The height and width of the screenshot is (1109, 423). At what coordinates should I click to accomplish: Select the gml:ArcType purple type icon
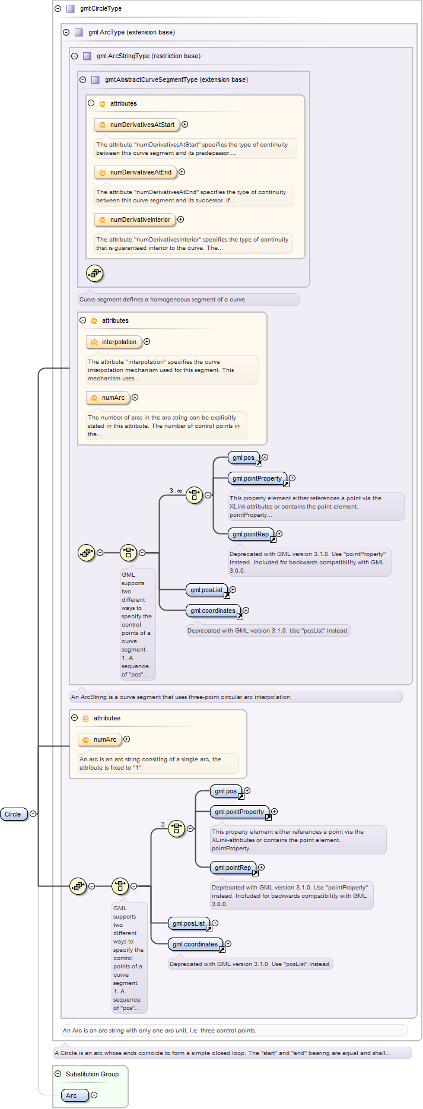point(79,33)
